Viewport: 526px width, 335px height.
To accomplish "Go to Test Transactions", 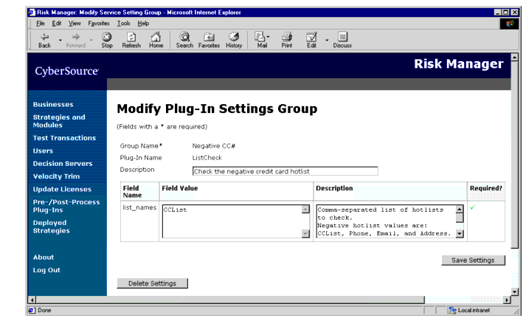I will point(64,138).
